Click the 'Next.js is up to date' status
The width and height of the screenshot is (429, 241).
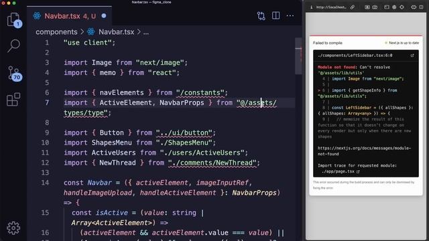(x=402, y=43)
